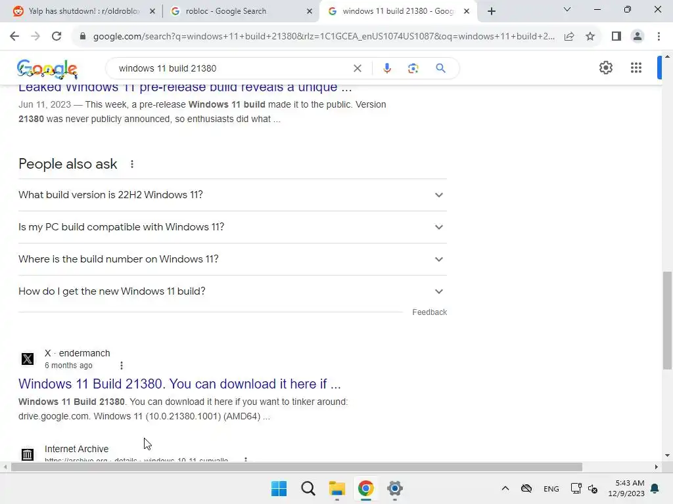Expand How do I get new build question

pyautogui.click(x=233, y=291)
